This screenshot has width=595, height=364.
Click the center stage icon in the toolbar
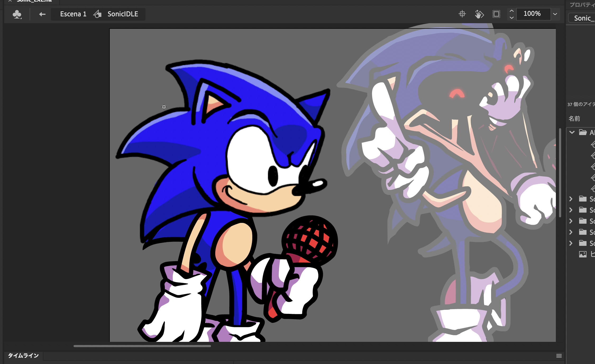pos(462,14)
